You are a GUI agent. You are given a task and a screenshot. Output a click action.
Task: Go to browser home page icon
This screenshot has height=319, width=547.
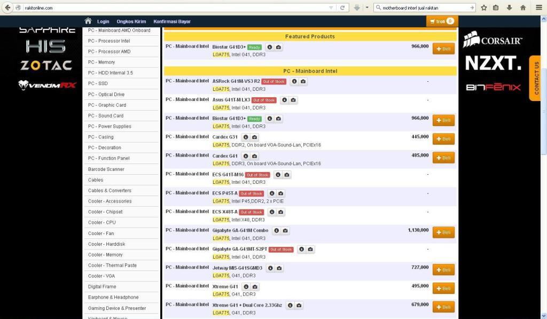(522, 7)
